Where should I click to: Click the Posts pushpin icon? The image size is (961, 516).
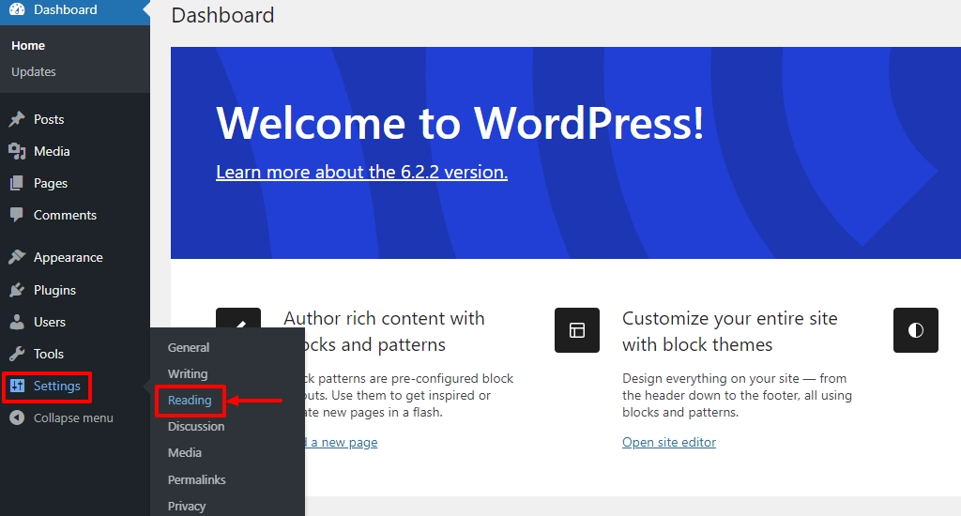[x=17, y=119]
